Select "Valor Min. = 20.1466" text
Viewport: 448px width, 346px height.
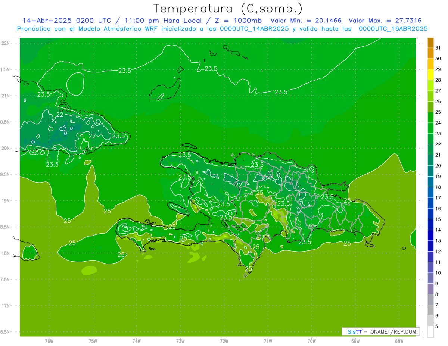306,21
